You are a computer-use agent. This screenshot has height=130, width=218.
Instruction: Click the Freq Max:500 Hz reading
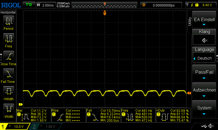(x=144, y=117)
